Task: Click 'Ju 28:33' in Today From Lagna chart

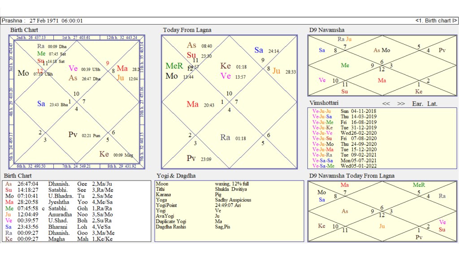Action: click(284, 71)
